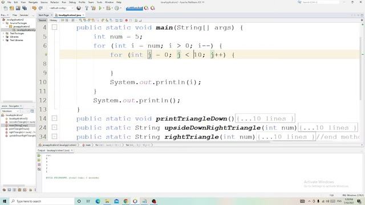Click the first filter icon at Navigator bottom

click(x=4, y=190)
